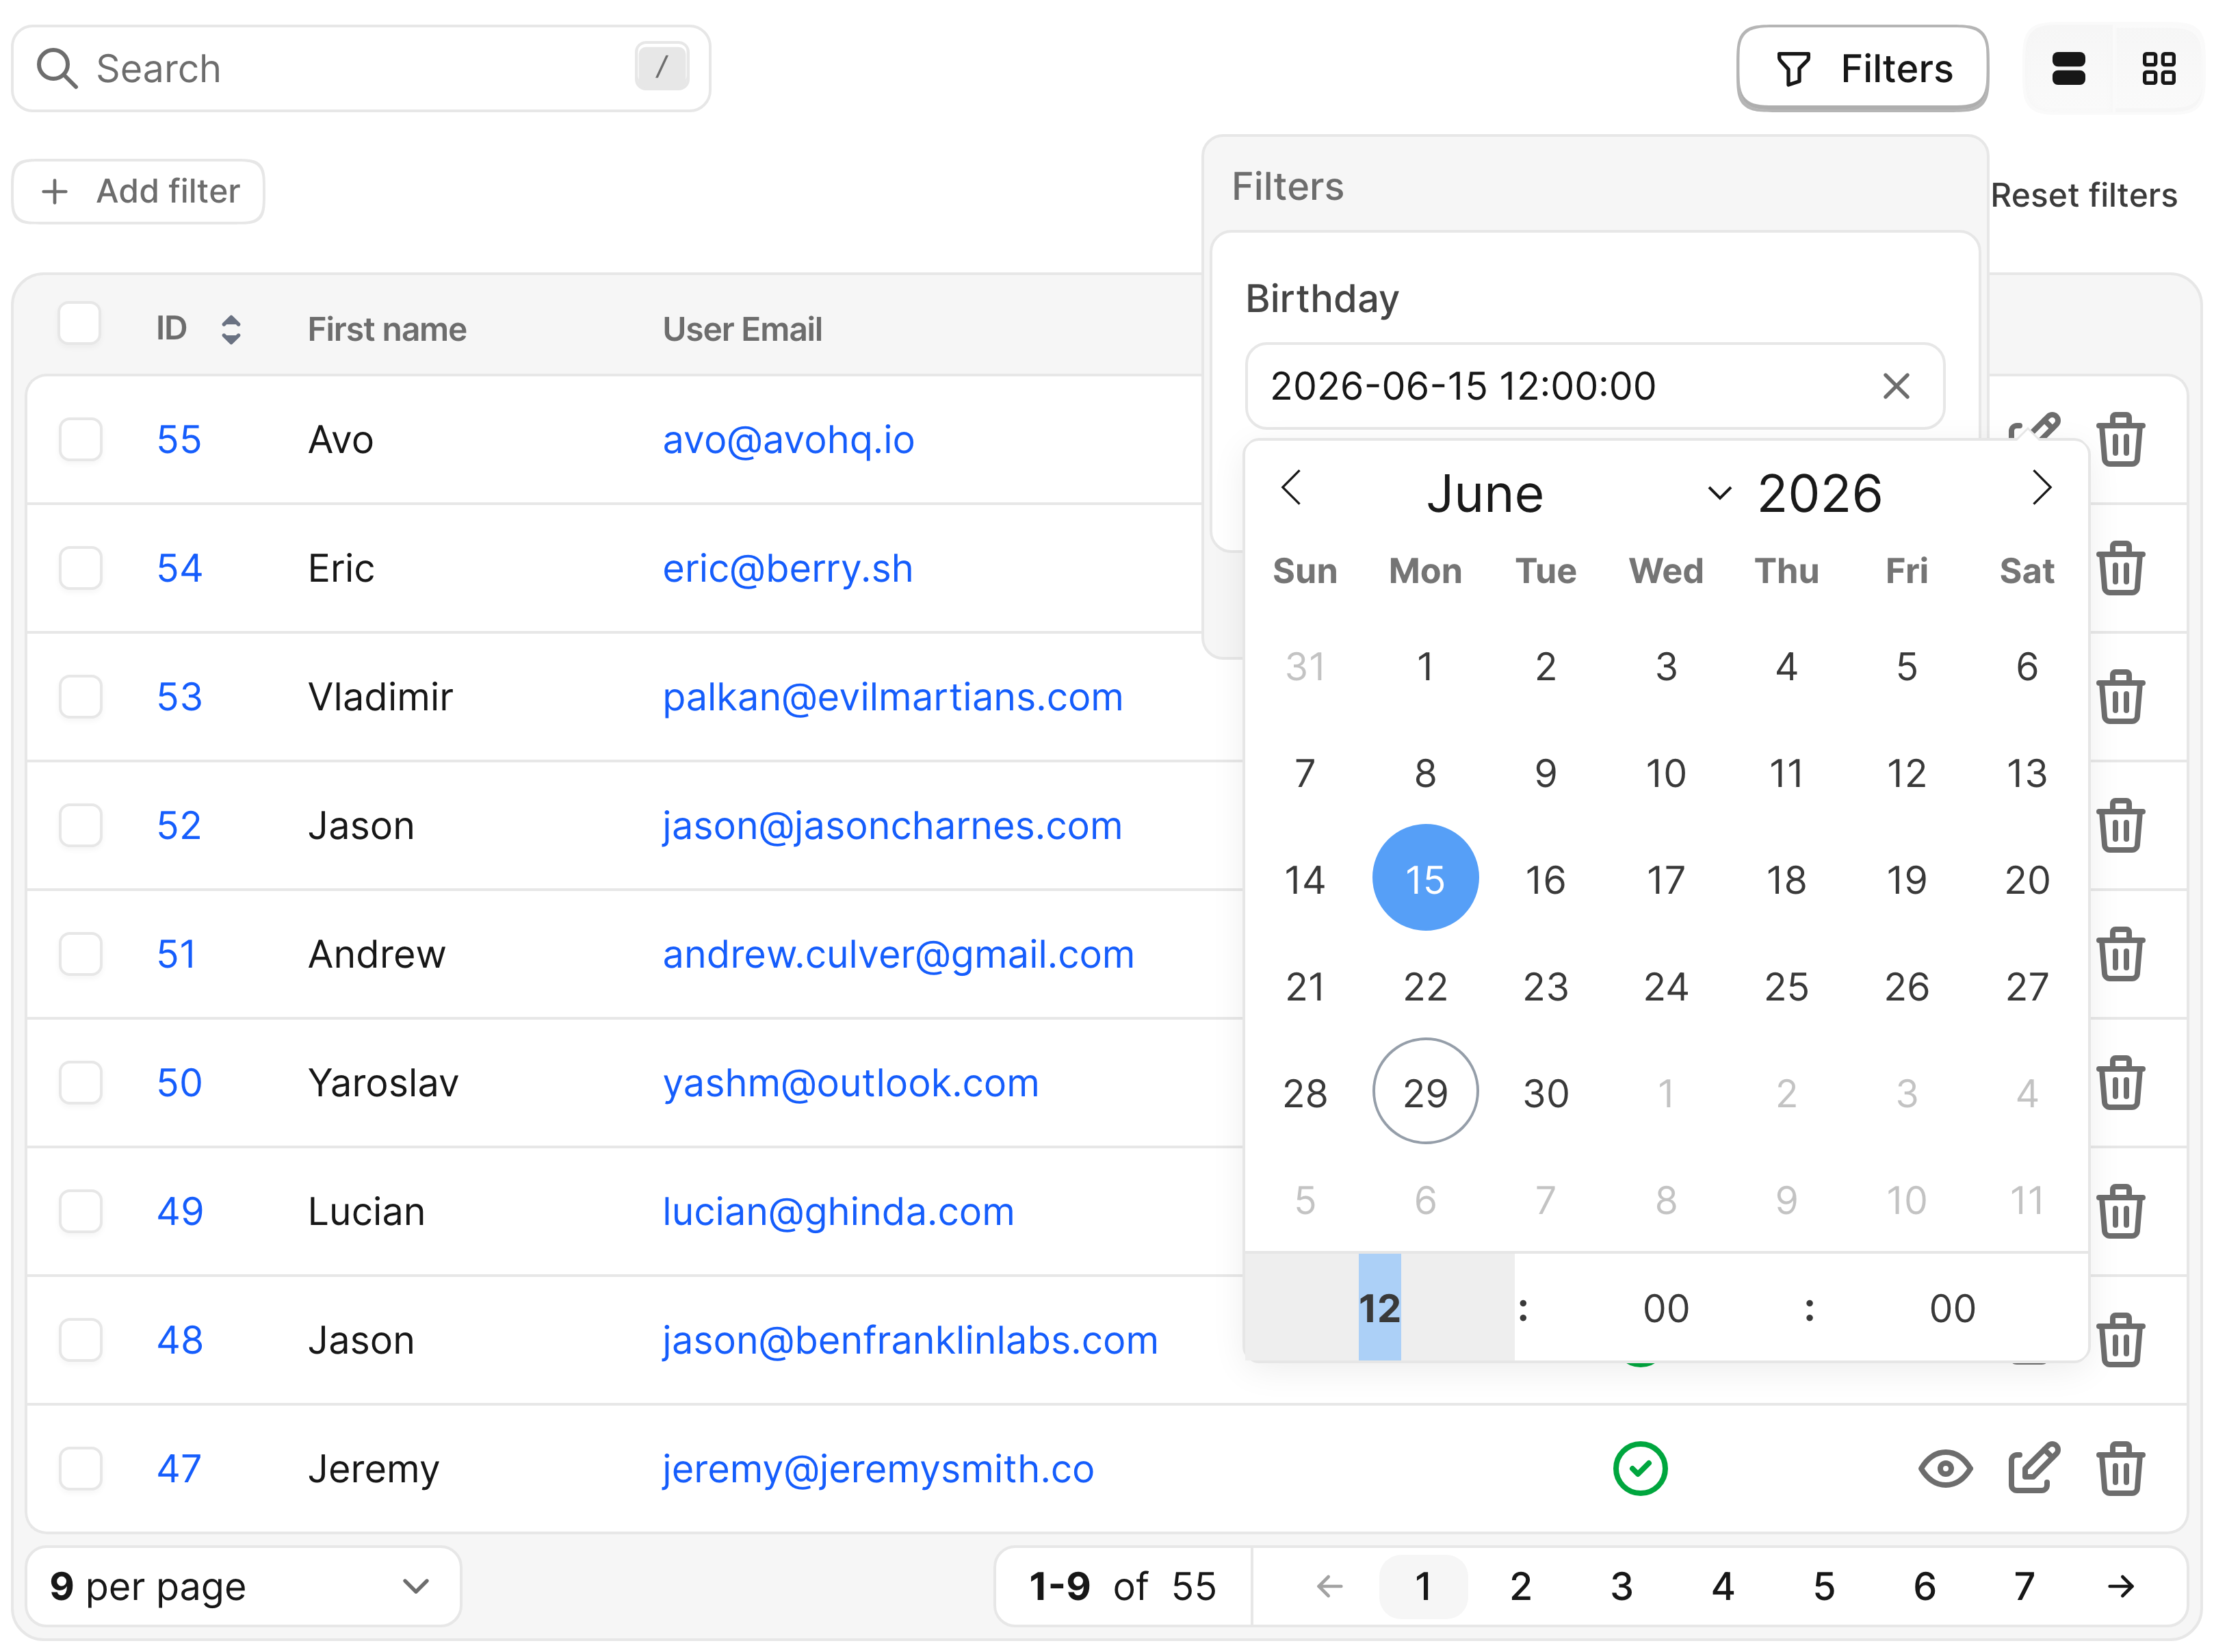Click the hour field showing 12
This screenshot has width=2214, height=1652.
coord(1379,1307)
